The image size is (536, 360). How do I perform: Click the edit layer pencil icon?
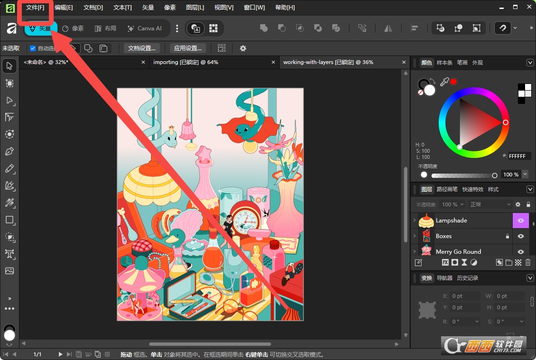(418, 262)
